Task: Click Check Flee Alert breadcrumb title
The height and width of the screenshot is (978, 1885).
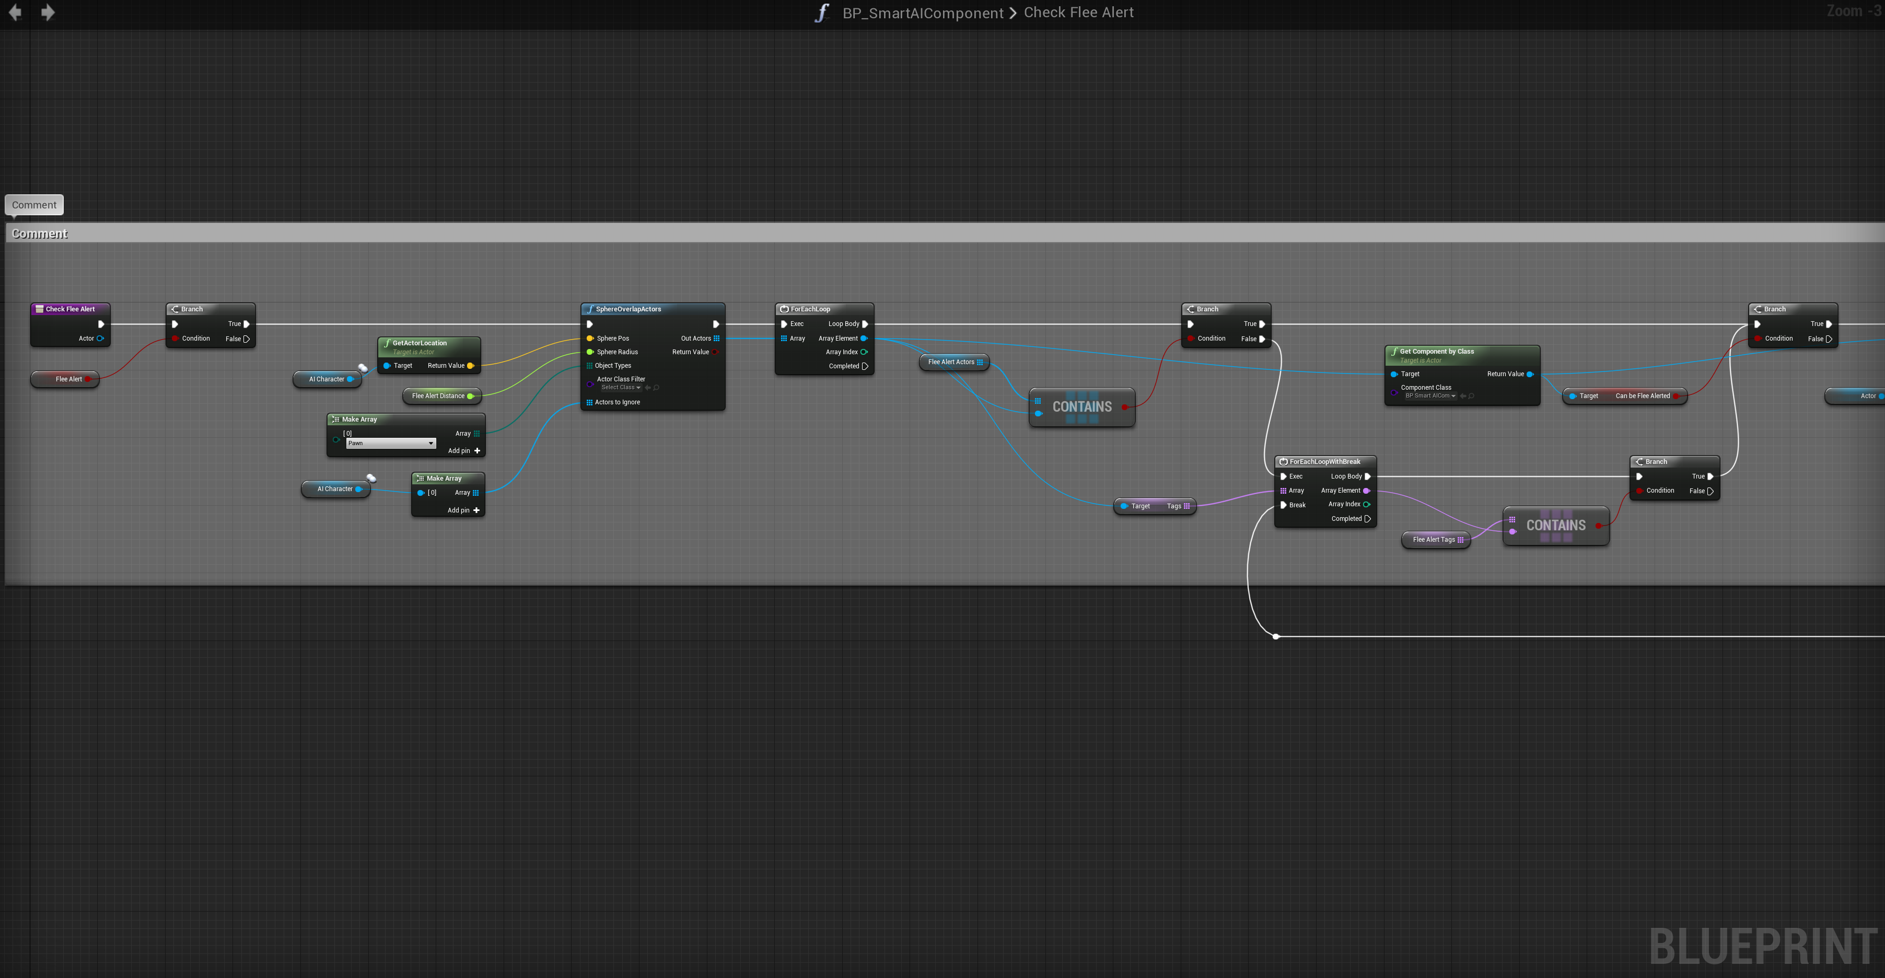Action: pos(1078,13)
